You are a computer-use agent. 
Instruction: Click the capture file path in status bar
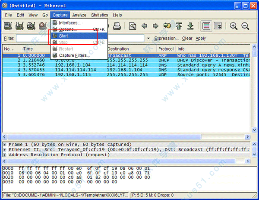[66, 195]
